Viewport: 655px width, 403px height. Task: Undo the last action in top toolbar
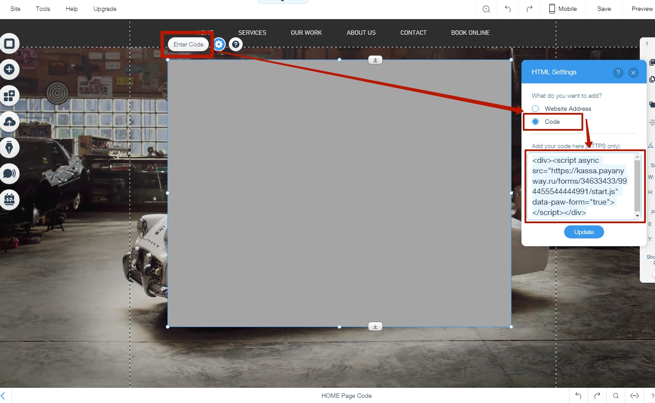coord(508,9)
